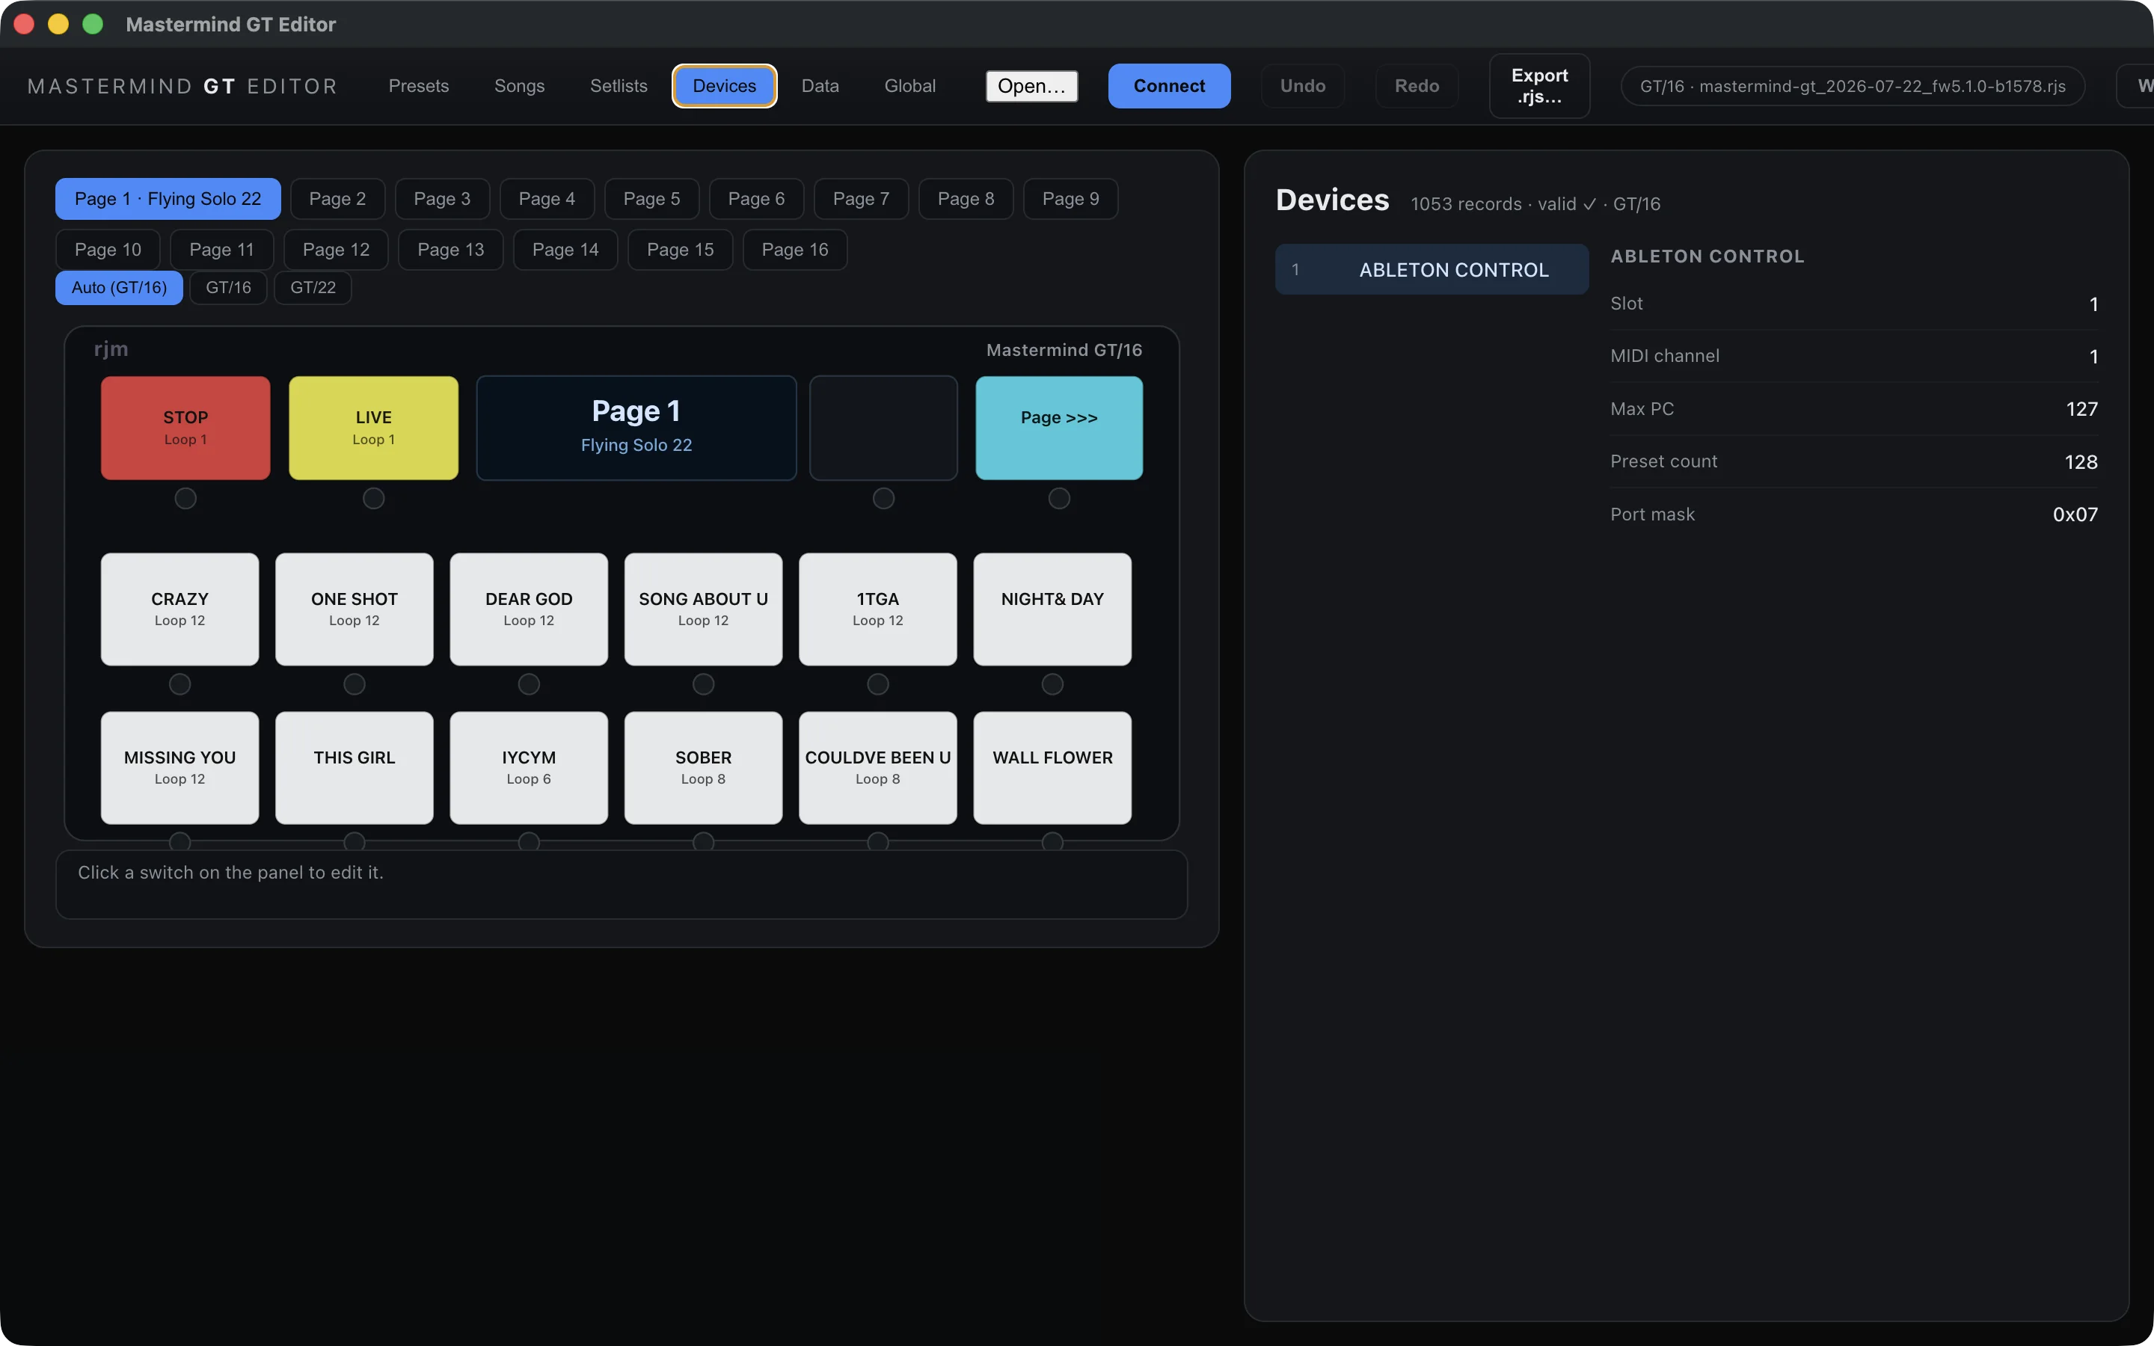
Task: Select Page 1 · Flying Solo 22
Action: (x=168, y=198)
